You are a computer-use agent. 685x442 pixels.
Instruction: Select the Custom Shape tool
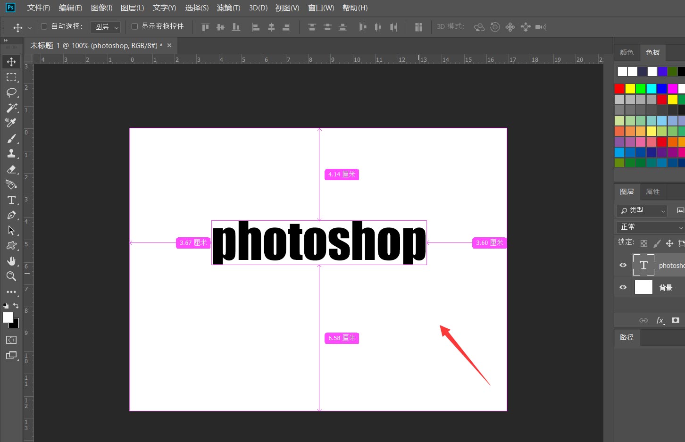pos(11,245)
